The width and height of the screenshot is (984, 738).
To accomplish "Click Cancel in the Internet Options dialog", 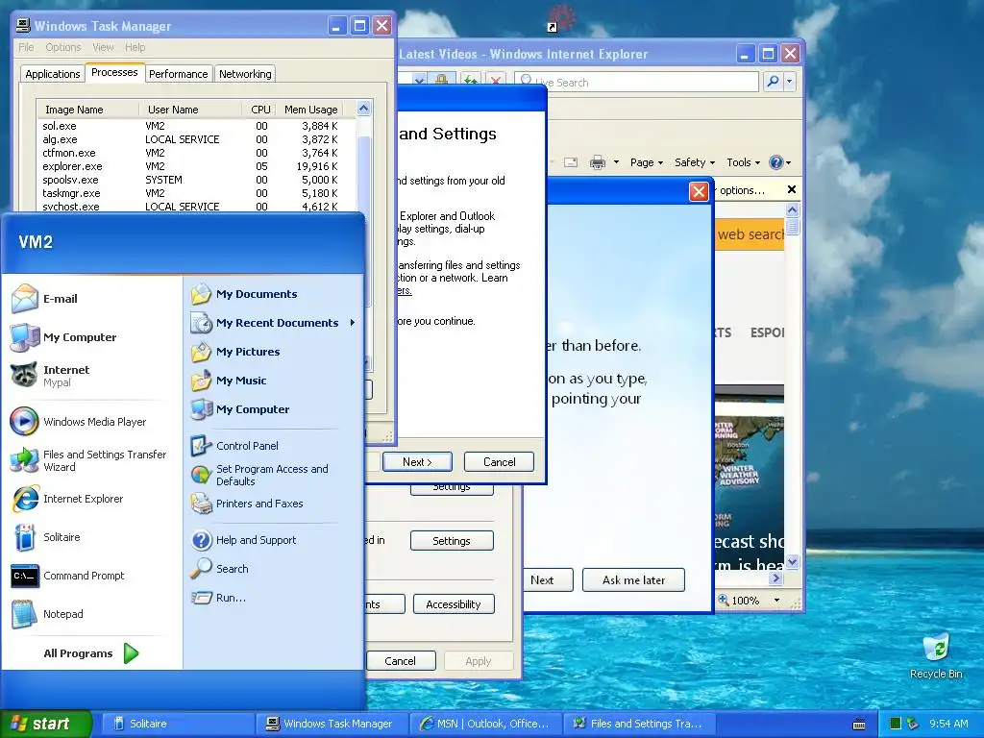I will [x=401, y=661].
